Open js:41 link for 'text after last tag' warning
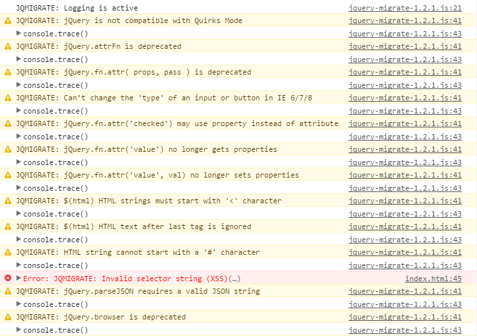 [x=405, y=227]
